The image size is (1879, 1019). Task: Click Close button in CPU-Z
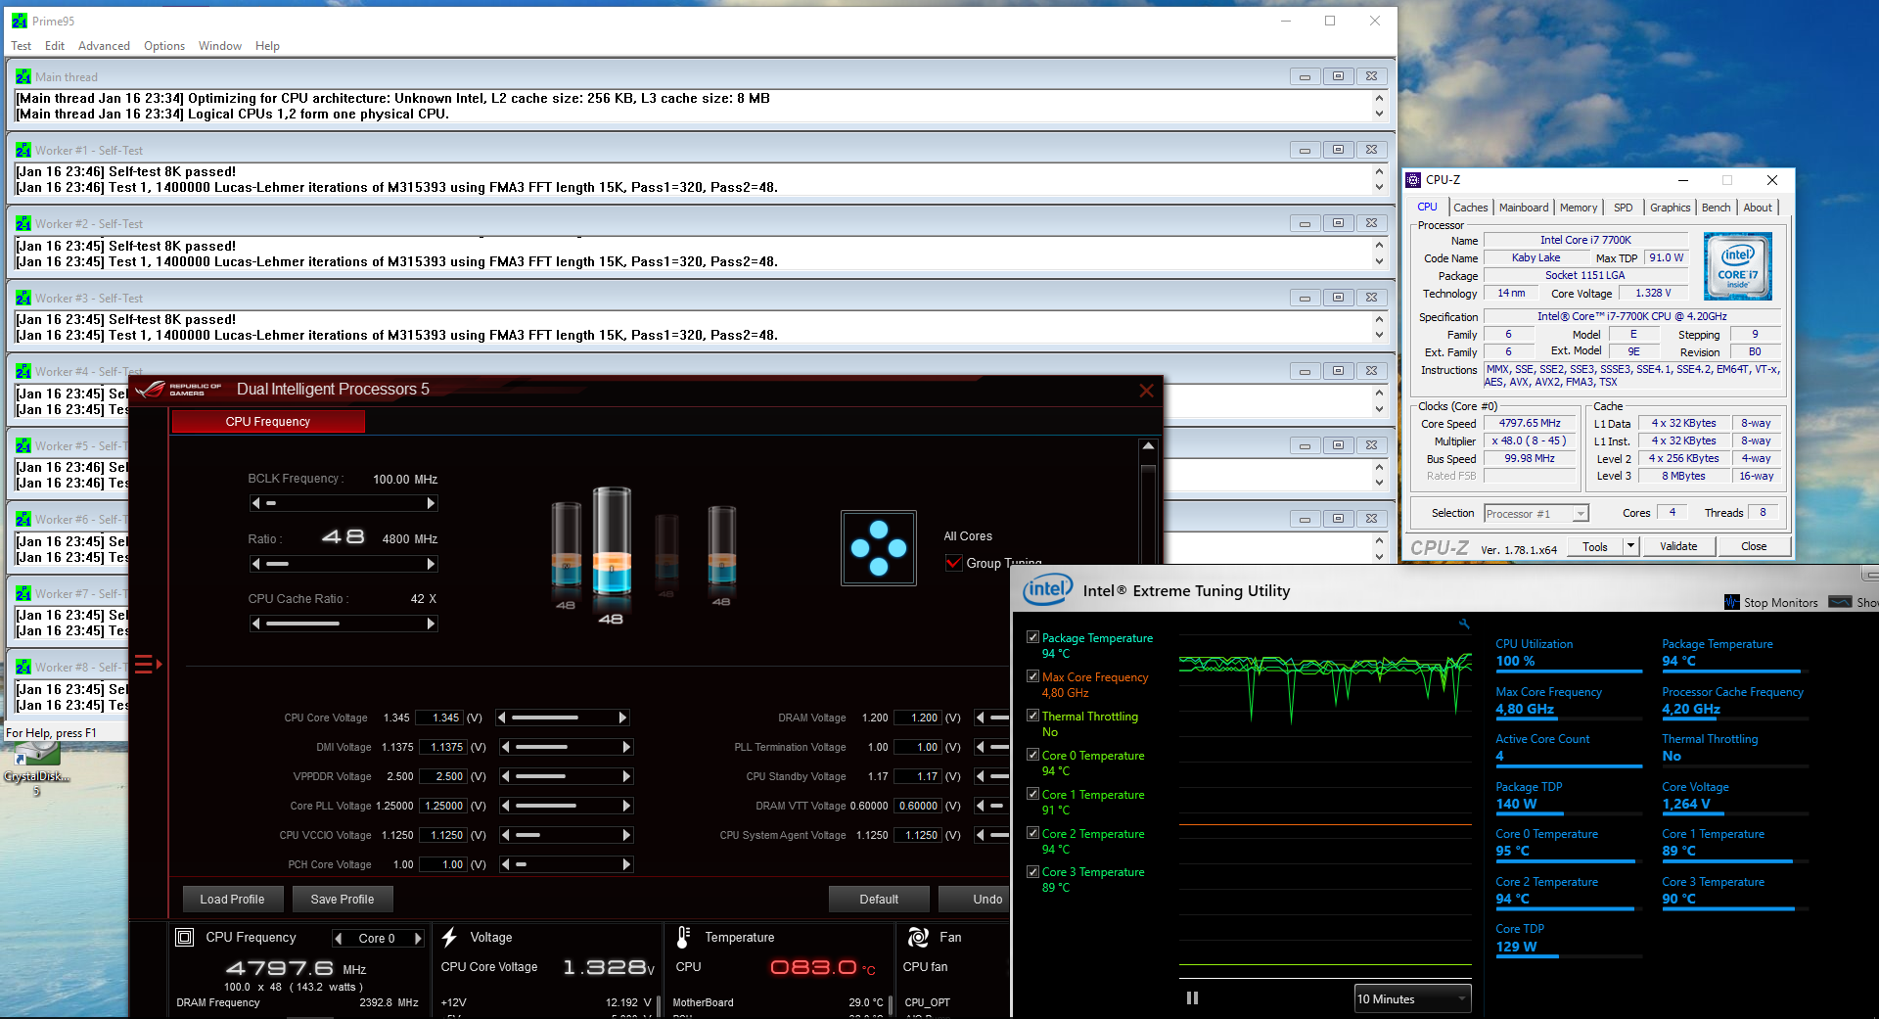tap(1754, 546)
